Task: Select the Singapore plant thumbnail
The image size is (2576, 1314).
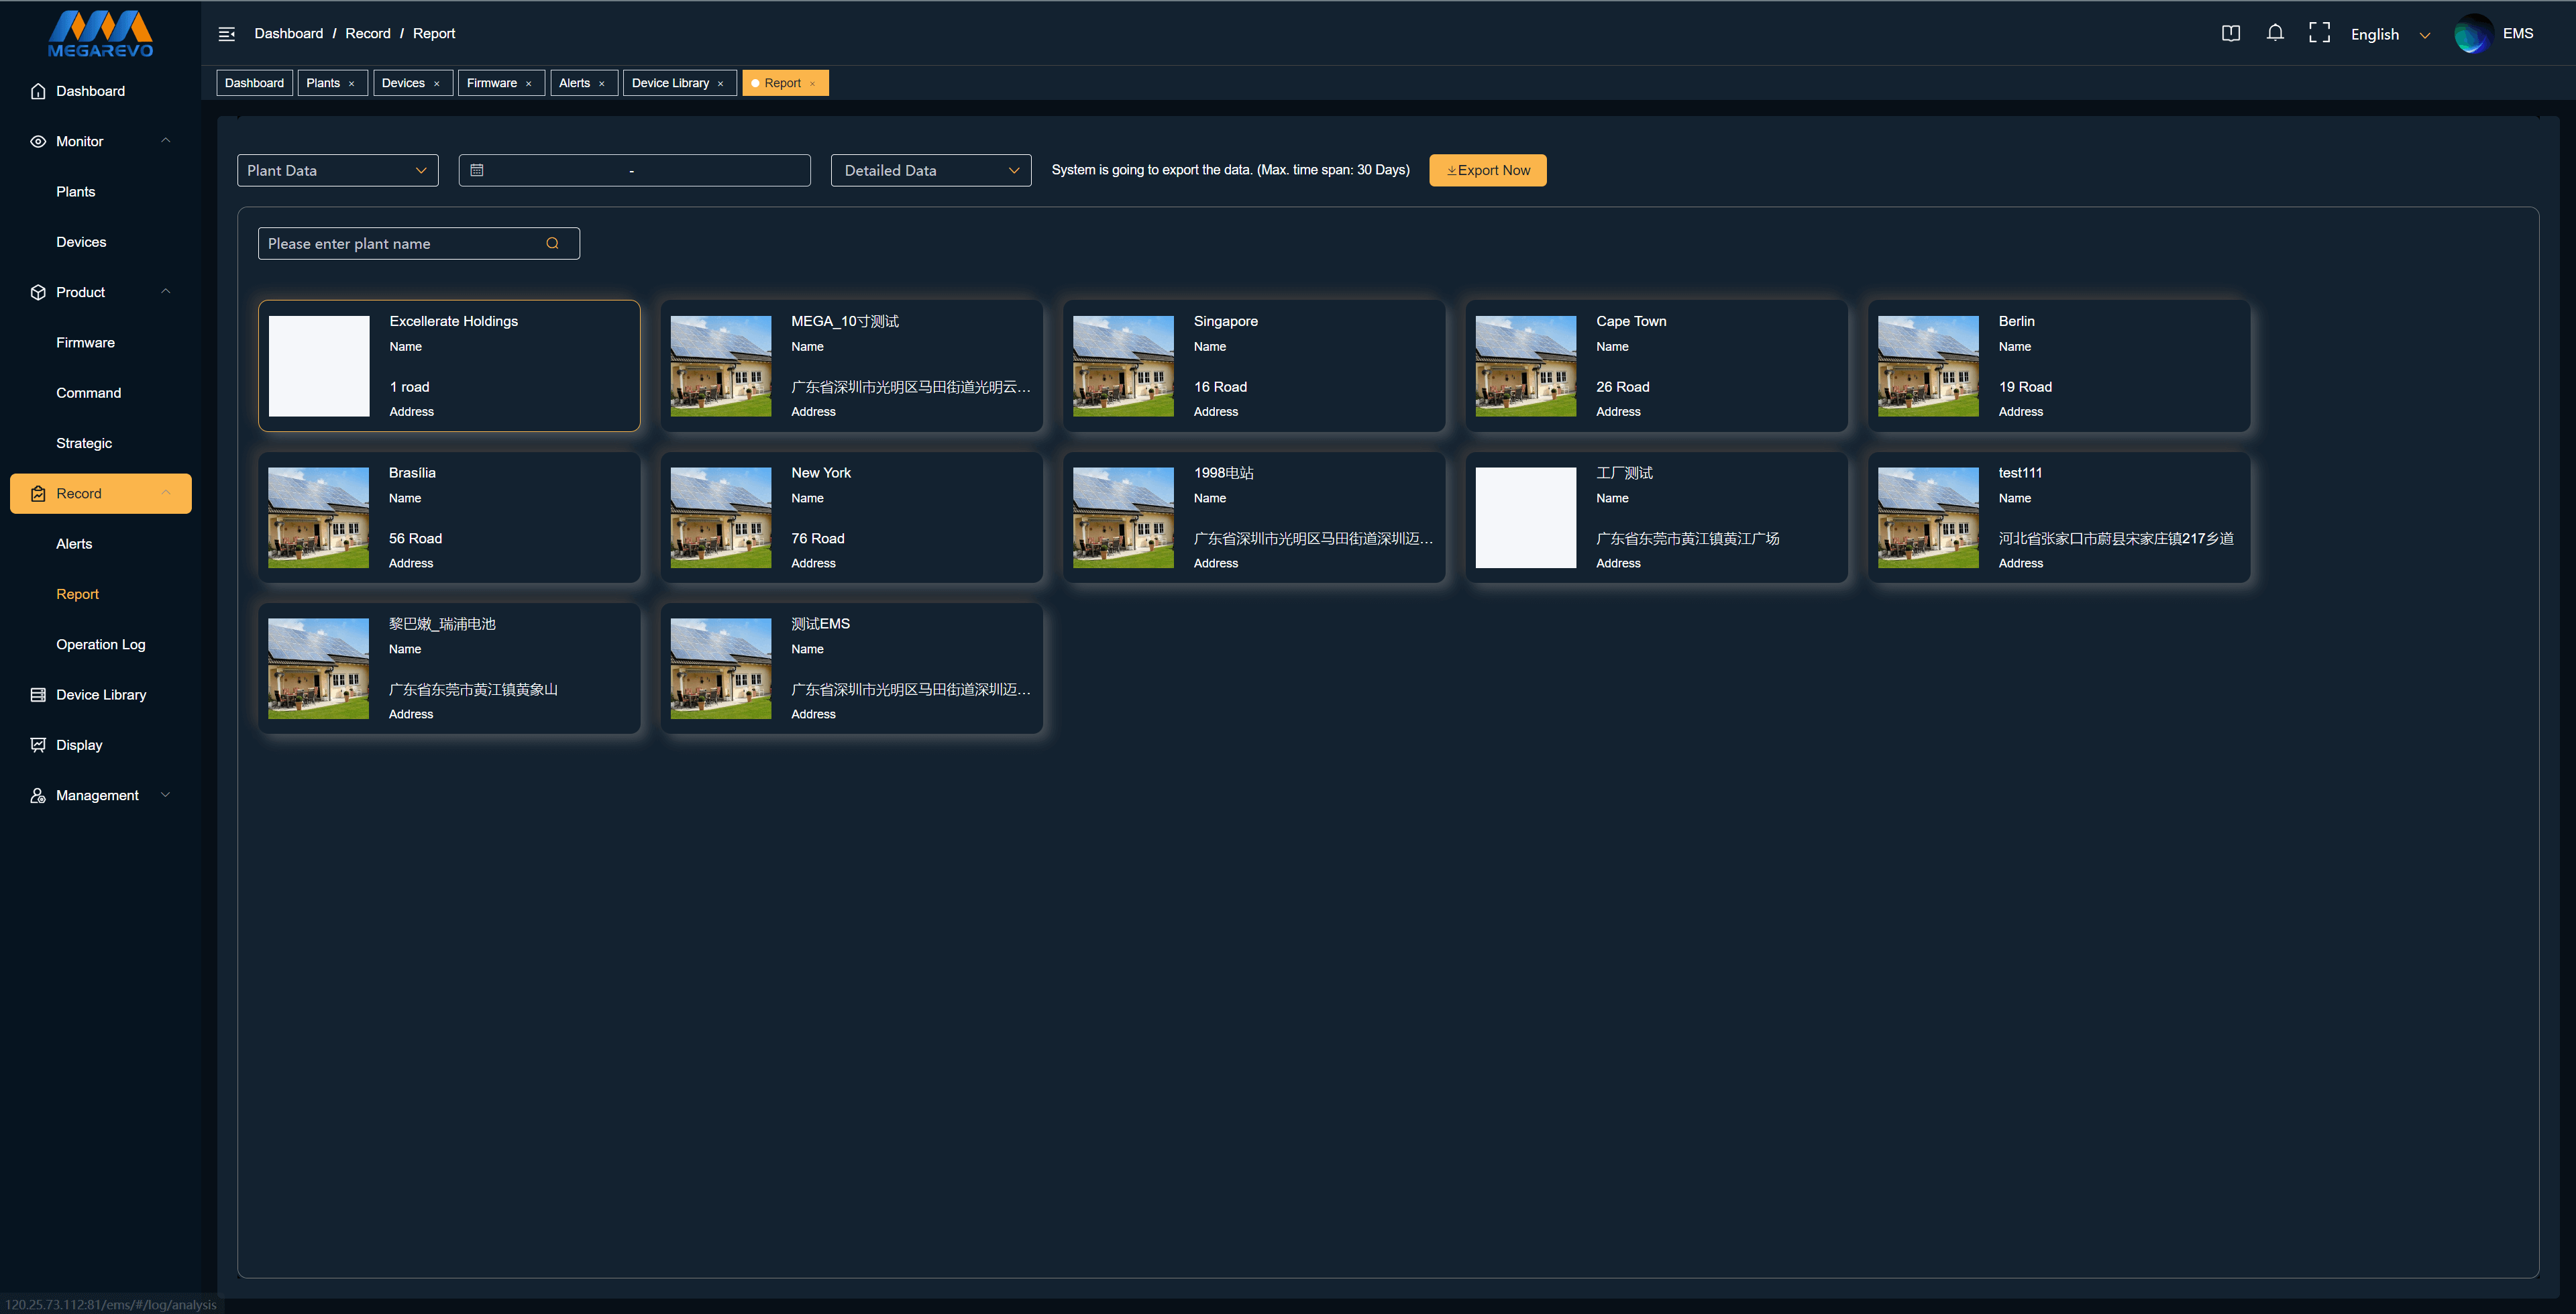Action: point(1123,366)
